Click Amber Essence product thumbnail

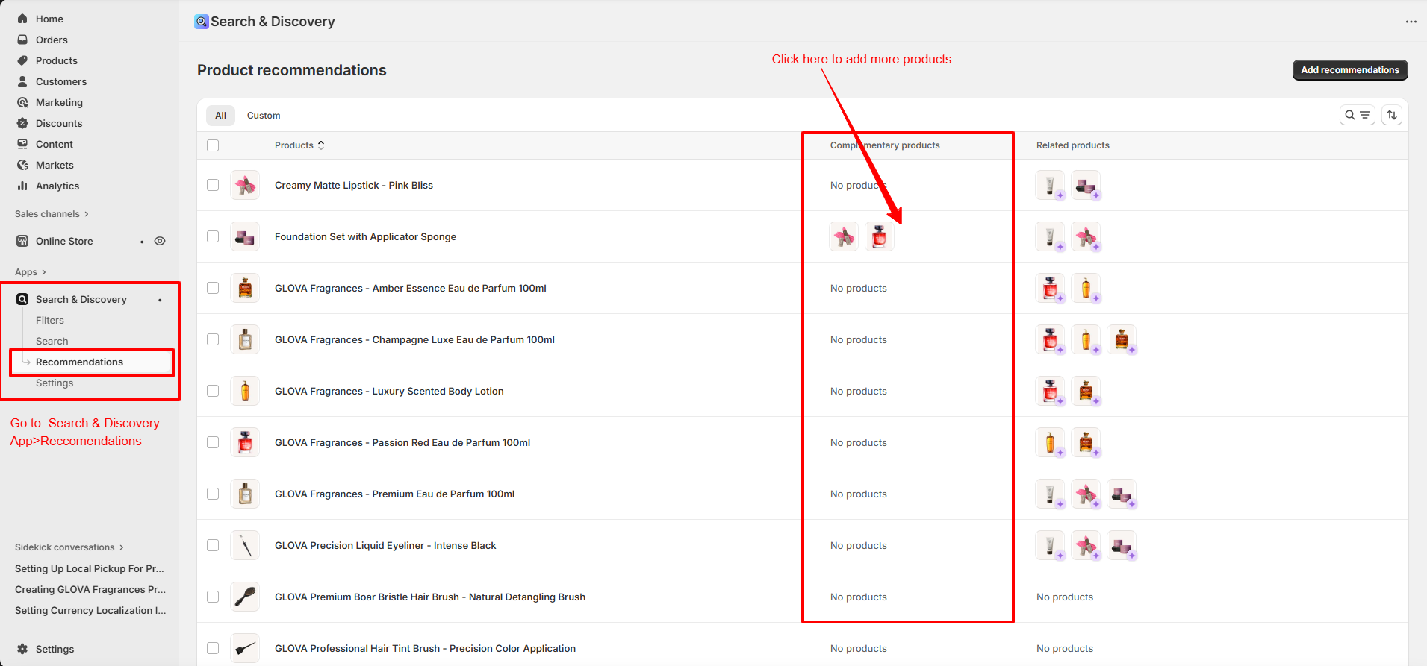click(x=245, y=288)
